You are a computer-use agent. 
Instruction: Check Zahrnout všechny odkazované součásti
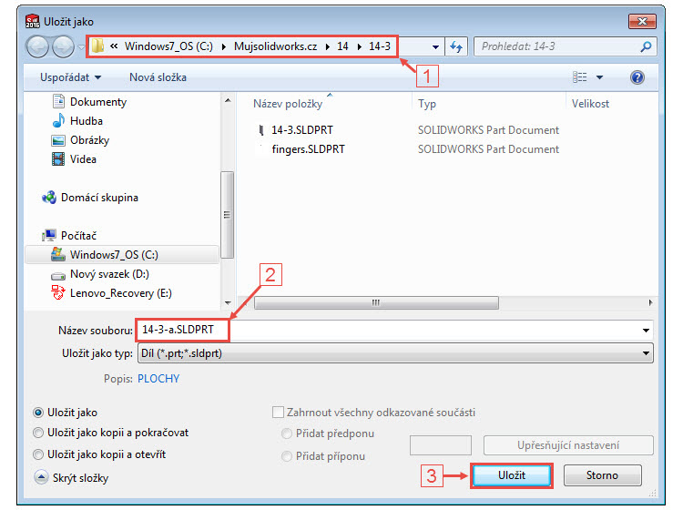click(278, 412)
